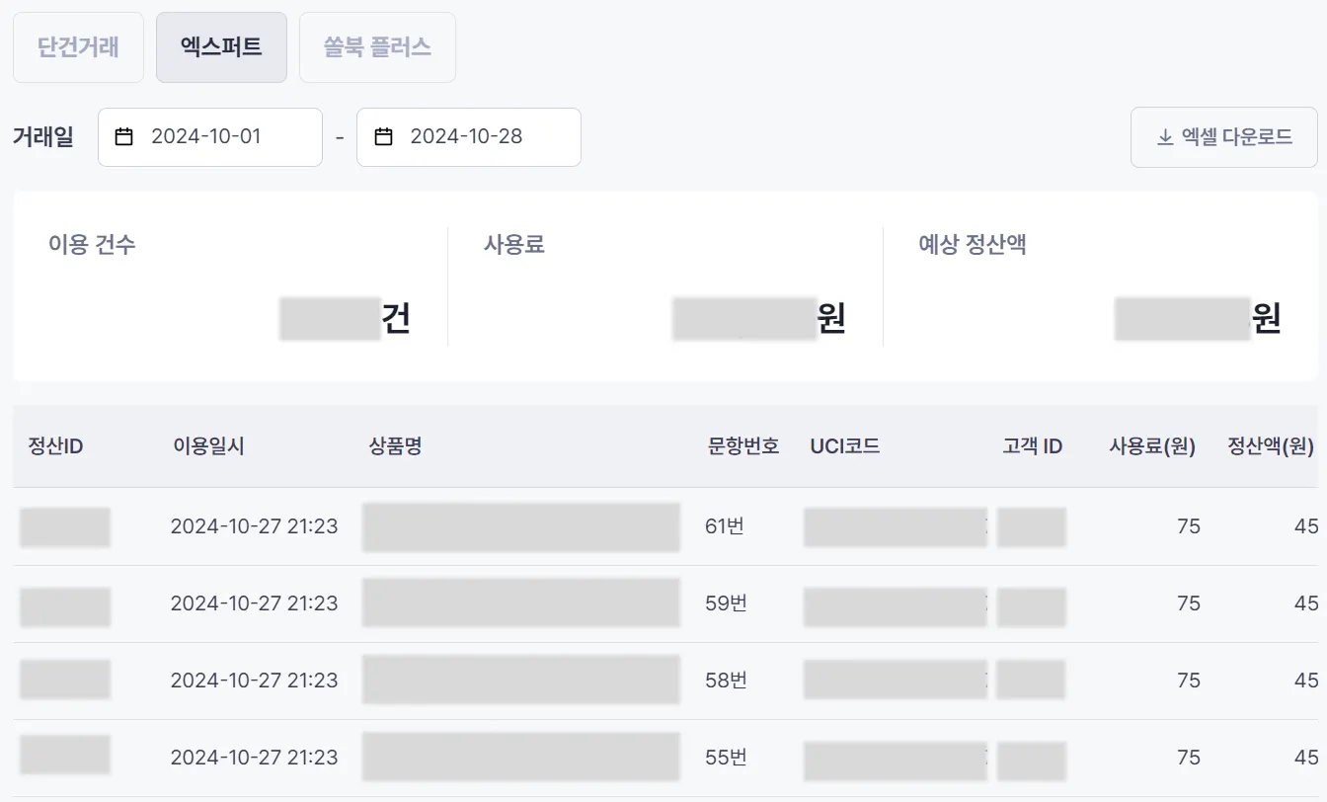Viewport: 1327px width, 802px height.
Task: Switch to the 단건거래 tab
Action: point(78,47)
